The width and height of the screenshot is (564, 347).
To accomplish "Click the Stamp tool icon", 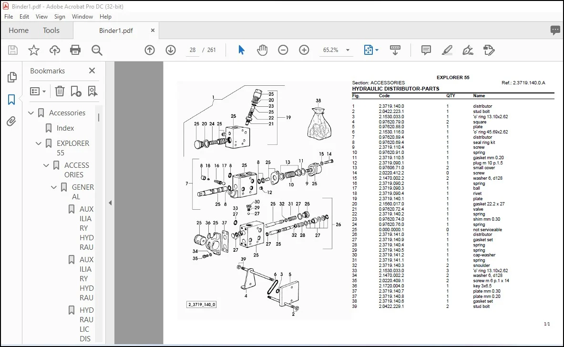I will click(x=489, y=50).
